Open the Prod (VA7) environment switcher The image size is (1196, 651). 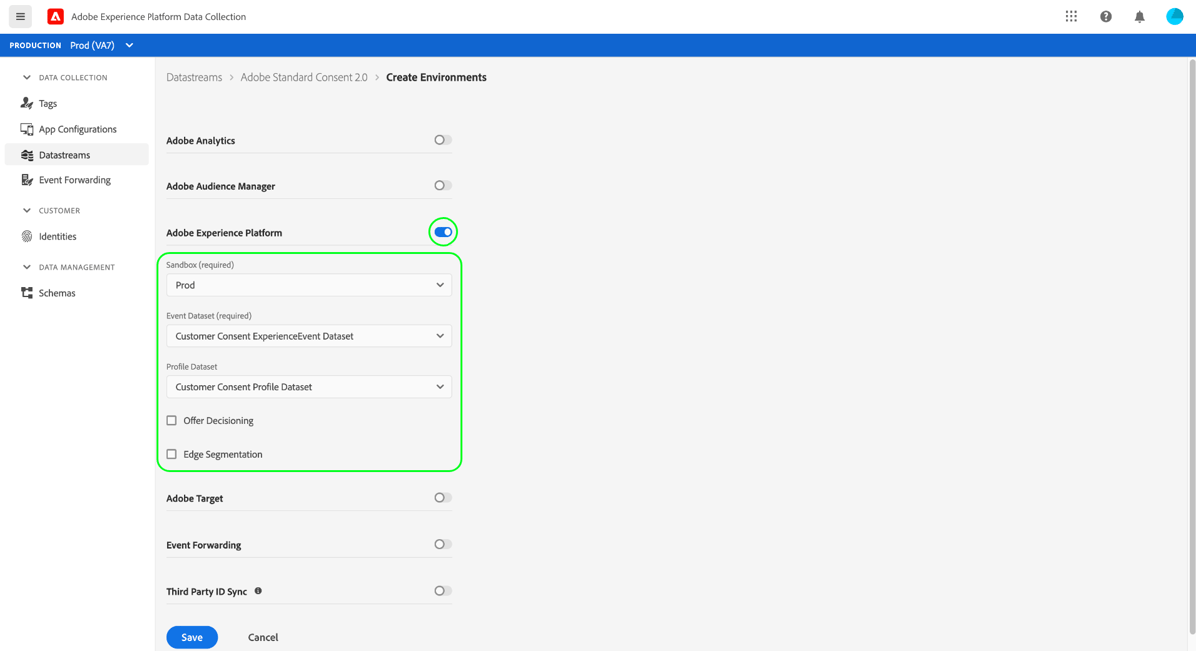click(100, 44)
